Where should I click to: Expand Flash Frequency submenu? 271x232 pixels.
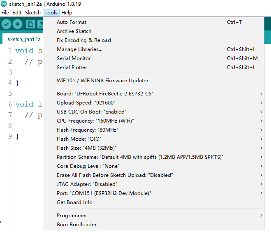click(x=153, y=130)
